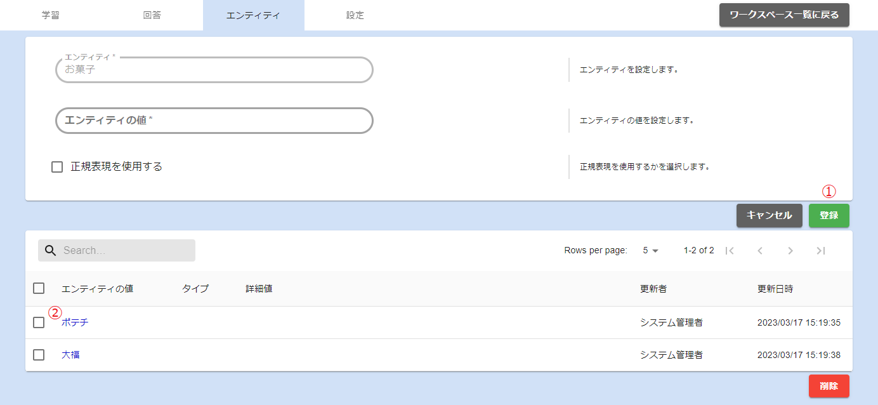Switch to the 学習 tab

[x=51, y=15]
